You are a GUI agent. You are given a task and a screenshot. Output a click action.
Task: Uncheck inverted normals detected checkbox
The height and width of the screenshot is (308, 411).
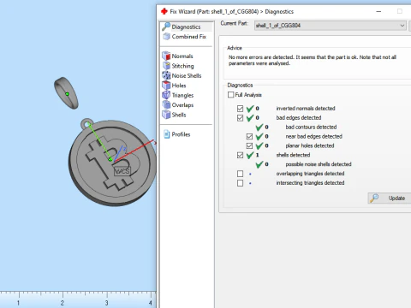(240, 109)
